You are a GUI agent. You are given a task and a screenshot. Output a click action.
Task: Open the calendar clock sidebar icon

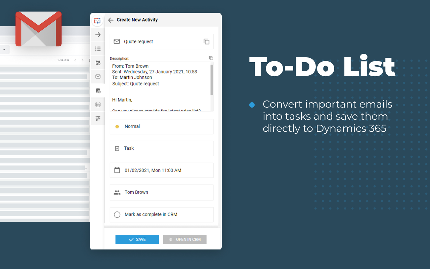[98, 63]
